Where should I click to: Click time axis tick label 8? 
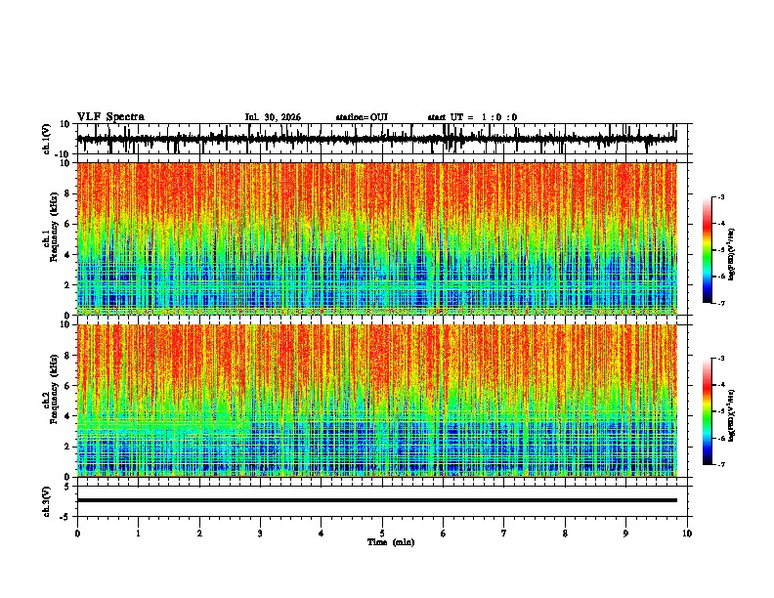565,534
